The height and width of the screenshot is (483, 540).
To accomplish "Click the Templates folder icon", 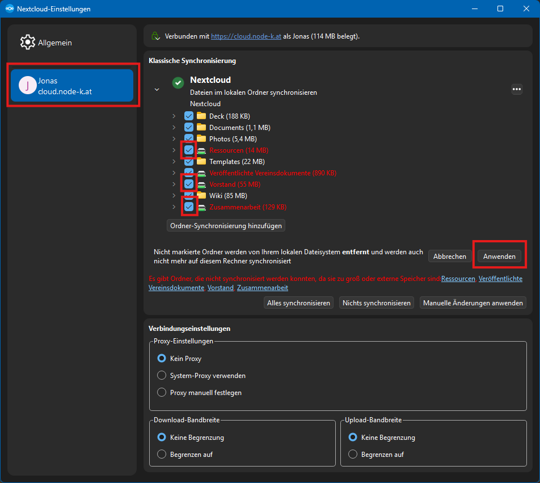I will [x=201, y=161].
